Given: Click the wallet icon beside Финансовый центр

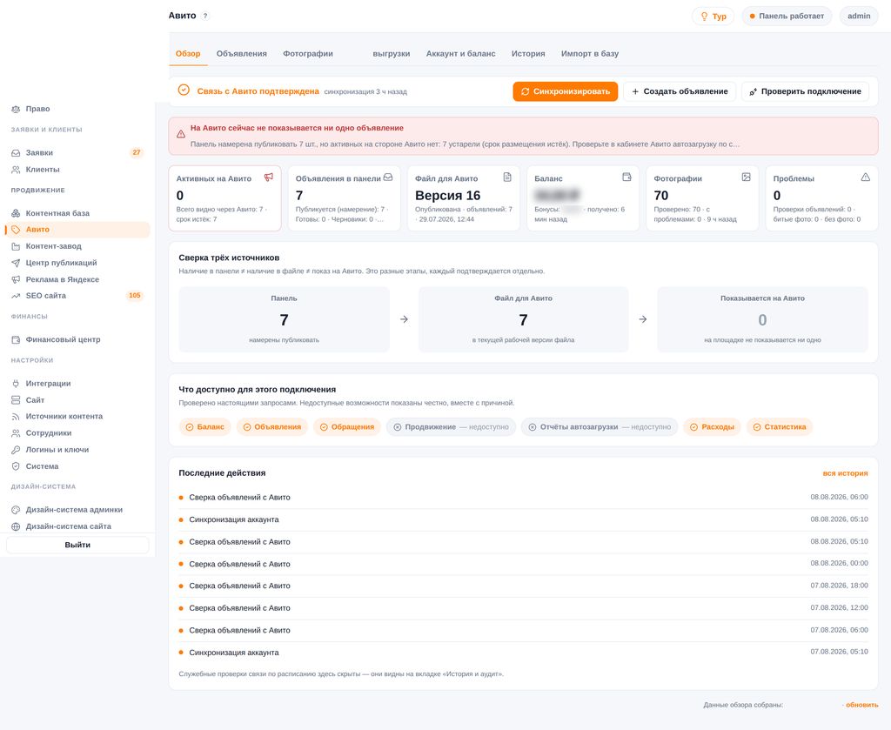Looking at the screenshot, I should 16,339.
